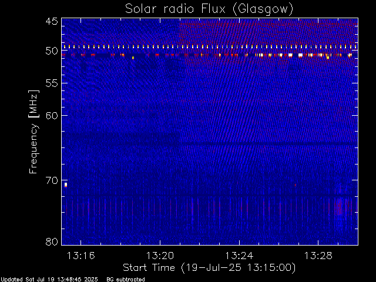Image resolution: width=376 pixels, height=282 pixels.
Task: Click the 'BG subtracted' note
Action: (126, 280)
